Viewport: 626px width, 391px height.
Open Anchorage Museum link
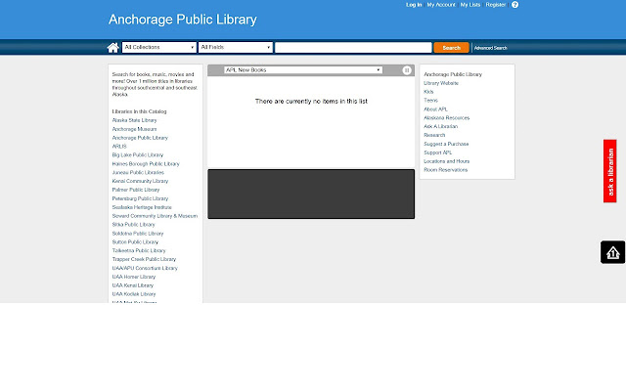point(135,129)
